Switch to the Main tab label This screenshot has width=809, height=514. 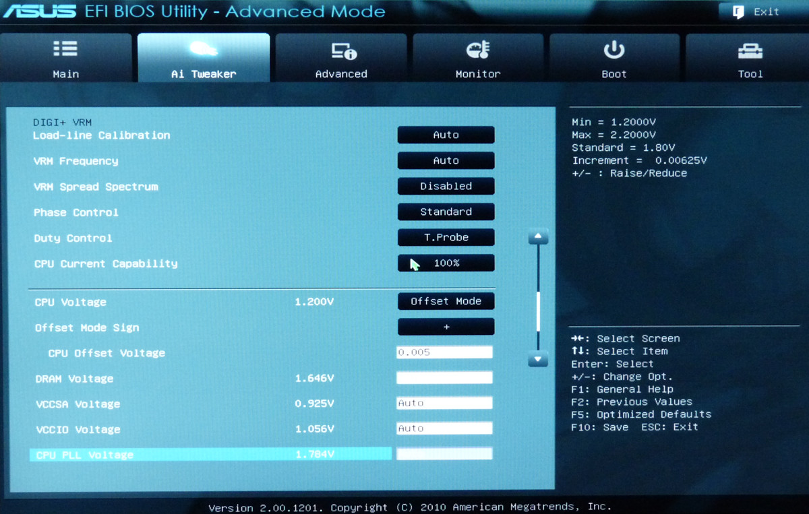[x=65, y=74]
